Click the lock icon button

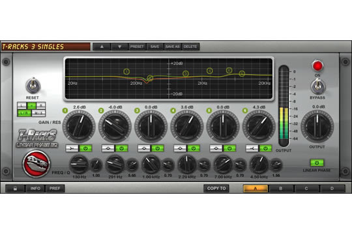(15, 188)
